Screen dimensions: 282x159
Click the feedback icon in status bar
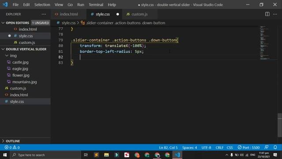(x=266, y=147)
